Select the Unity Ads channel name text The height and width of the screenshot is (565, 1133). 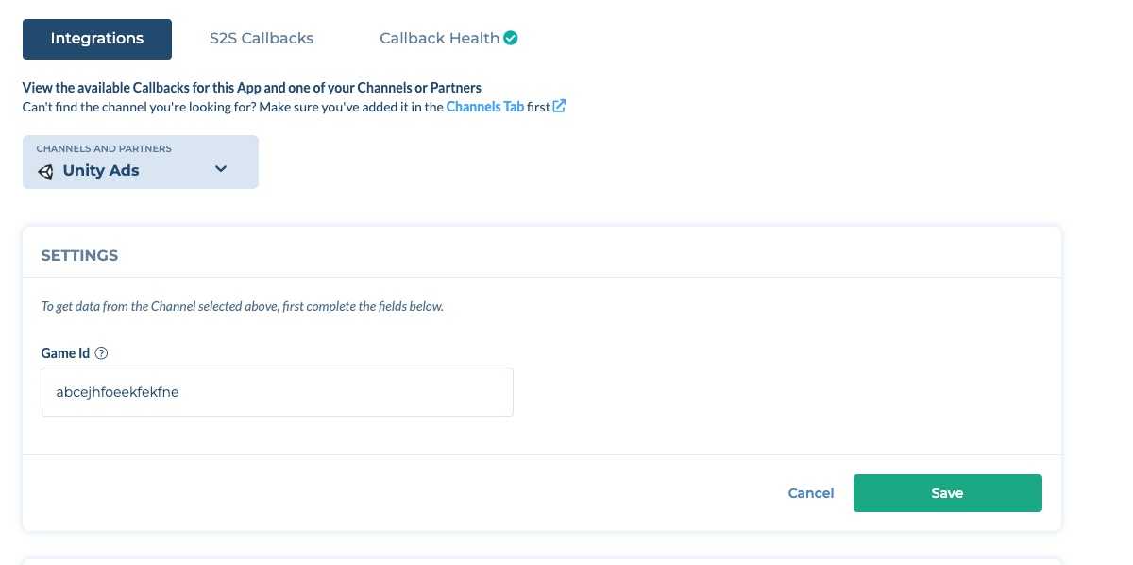click(x=101, y=171)
